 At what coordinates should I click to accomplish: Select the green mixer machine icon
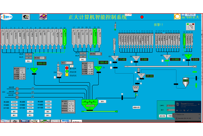89,103
